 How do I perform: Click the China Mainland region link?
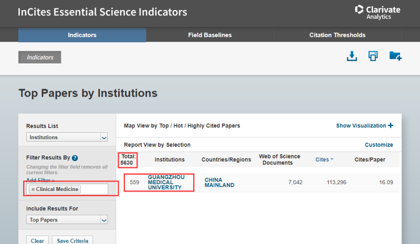coord(219,182)
